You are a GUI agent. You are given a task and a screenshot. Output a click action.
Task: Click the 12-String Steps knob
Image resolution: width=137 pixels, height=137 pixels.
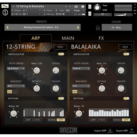point(14,113)
